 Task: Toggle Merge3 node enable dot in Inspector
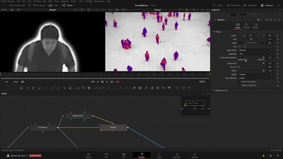pyautogui.click(x=215, y=19)
